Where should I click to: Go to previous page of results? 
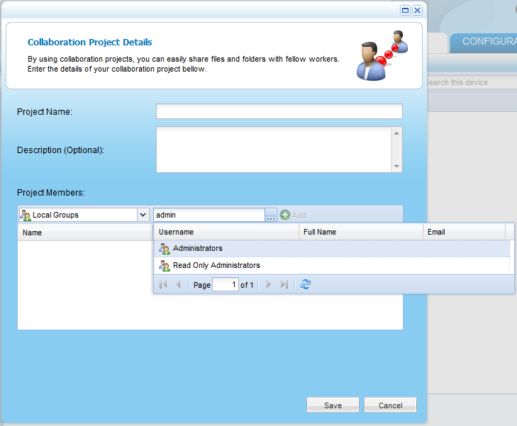179,284
